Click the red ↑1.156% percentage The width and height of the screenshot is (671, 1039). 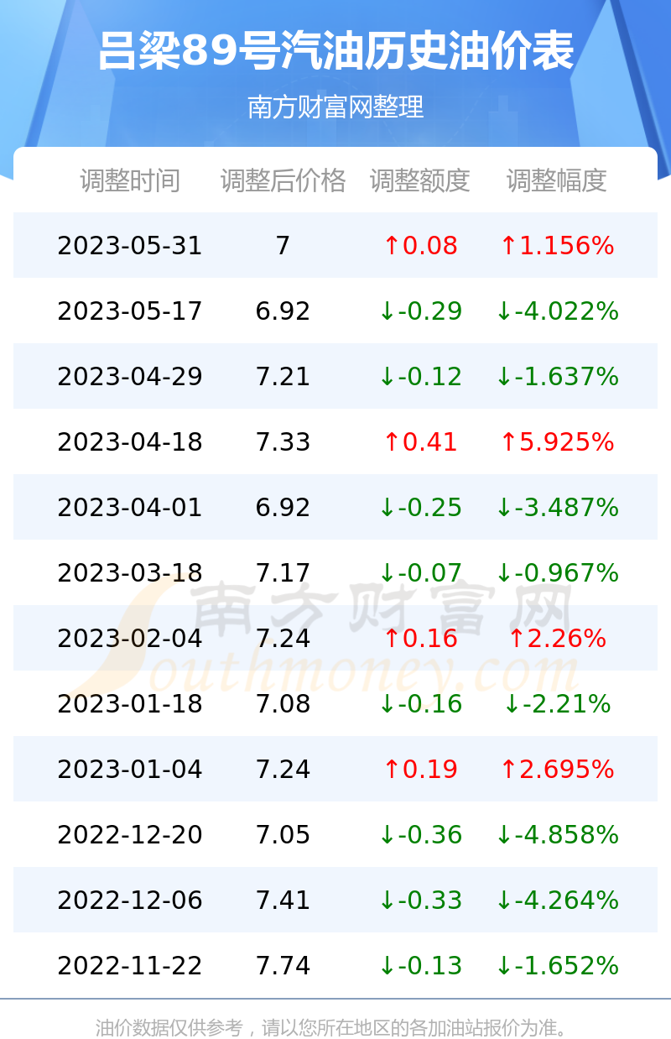[557, 246]
